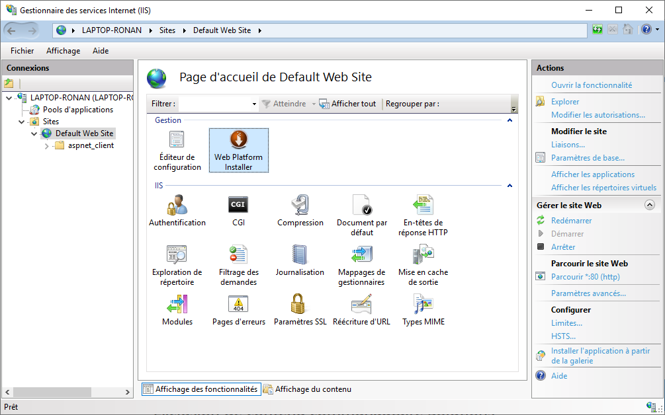
Task: Open the Réécriture d'URL feature
Action: coord(361,309)
